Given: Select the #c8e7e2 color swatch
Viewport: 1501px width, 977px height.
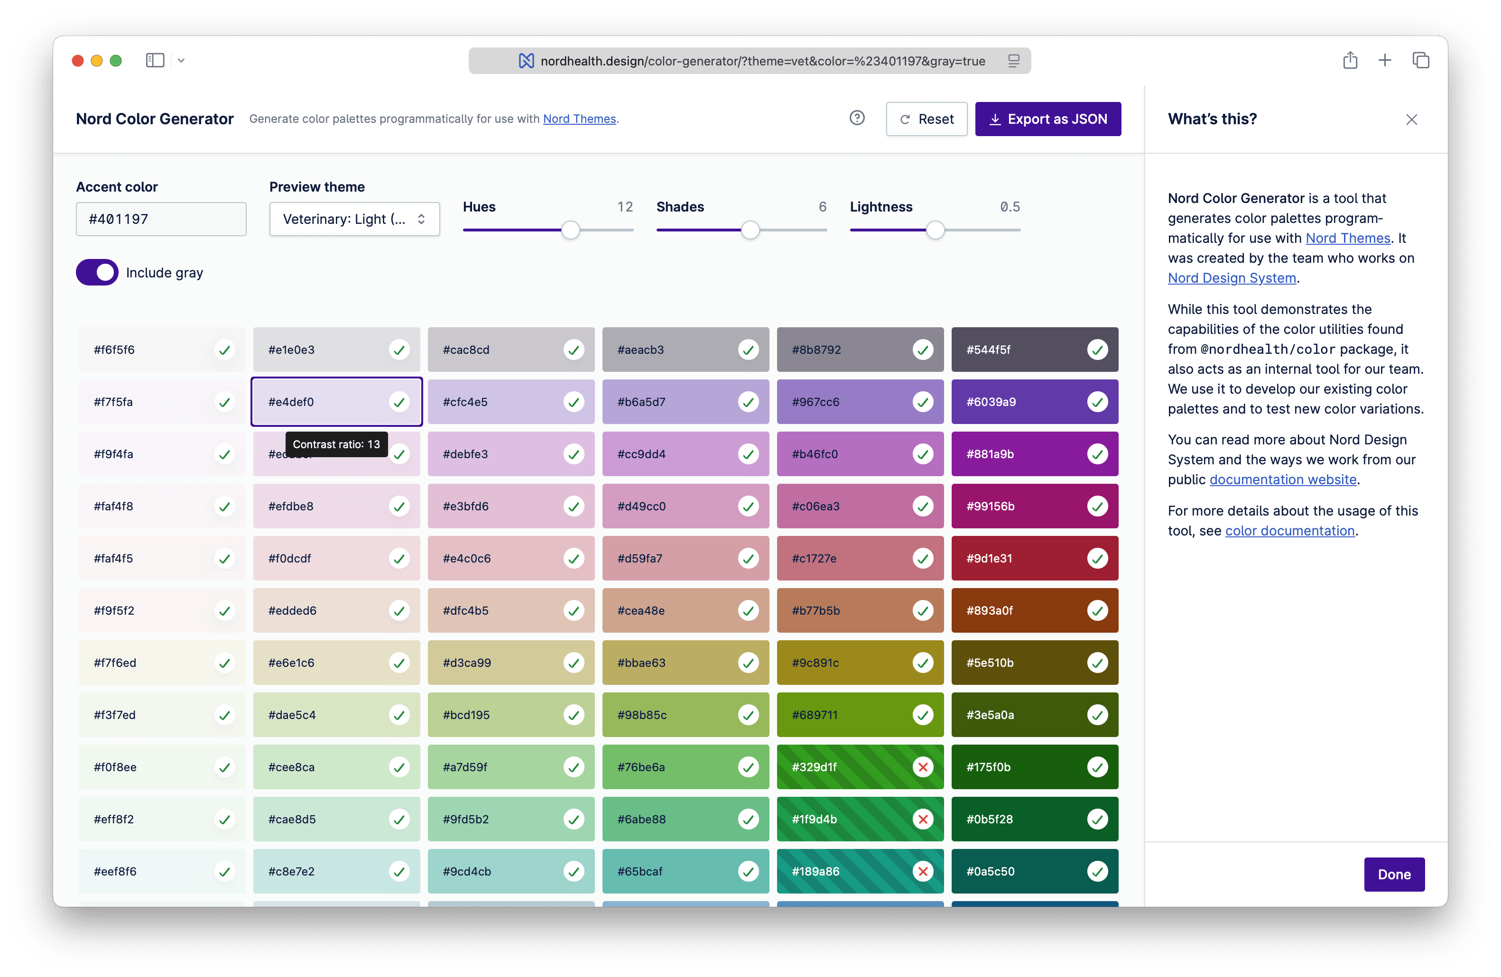Looking at the screenshot, I should click(336, 871).
